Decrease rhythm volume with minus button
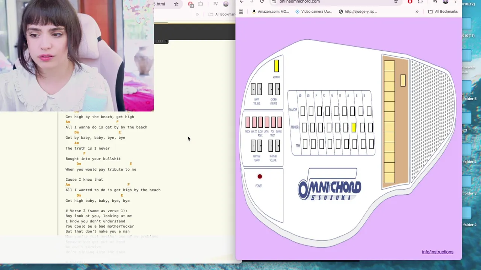The width and height of the screenshot is (481, 270). coord(271,145)
